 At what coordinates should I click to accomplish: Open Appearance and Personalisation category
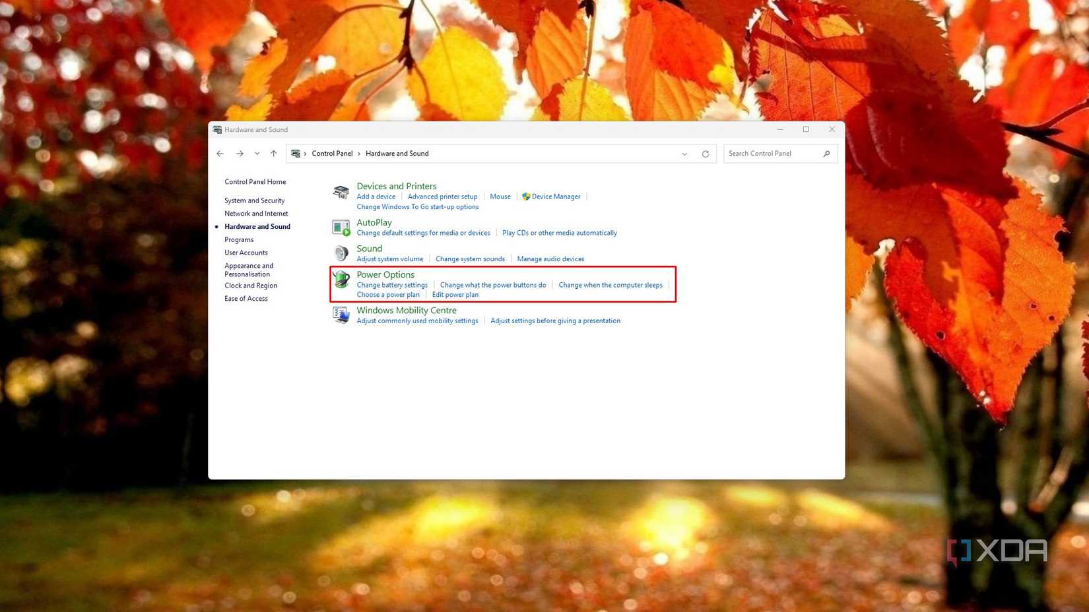coord(249,270)
